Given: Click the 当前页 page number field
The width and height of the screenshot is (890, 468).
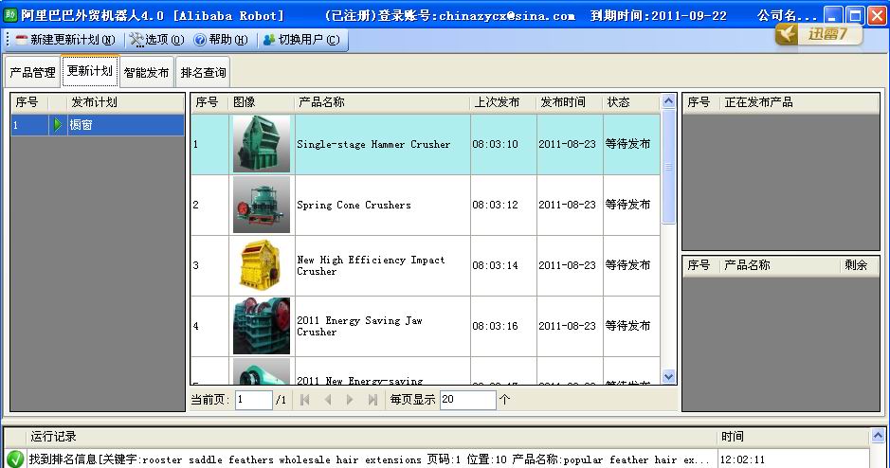Looking at the screenshot, I should click(x=254, y=400).
